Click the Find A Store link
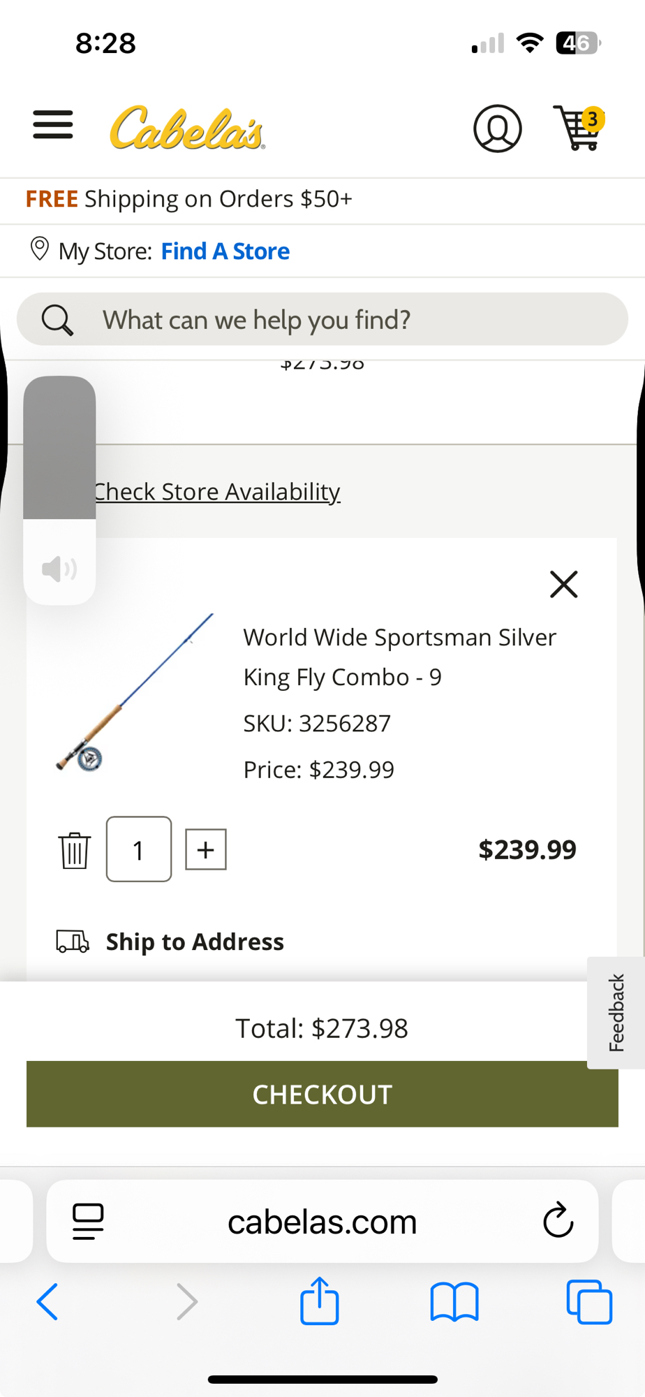The image size is (645, 1397). click(x=225, y=251)
